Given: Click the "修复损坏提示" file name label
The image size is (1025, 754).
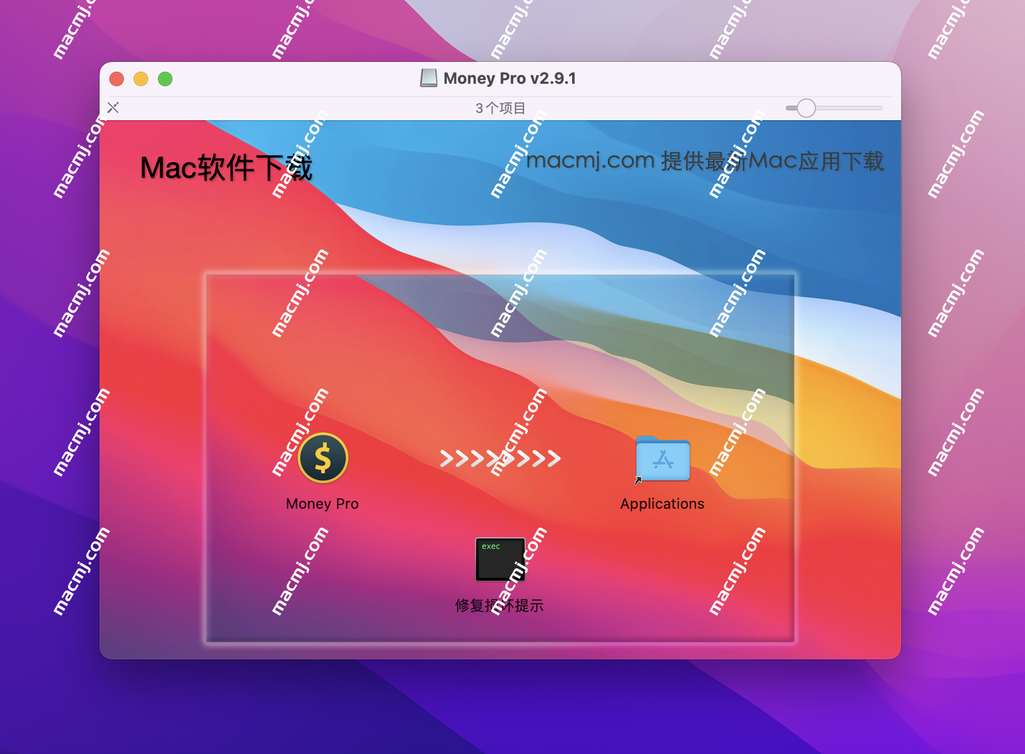Looking at the screenshot, I should (x=500, y=605).
